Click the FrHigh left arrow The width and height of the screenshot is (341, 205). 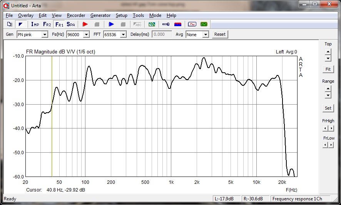[325, 128]
